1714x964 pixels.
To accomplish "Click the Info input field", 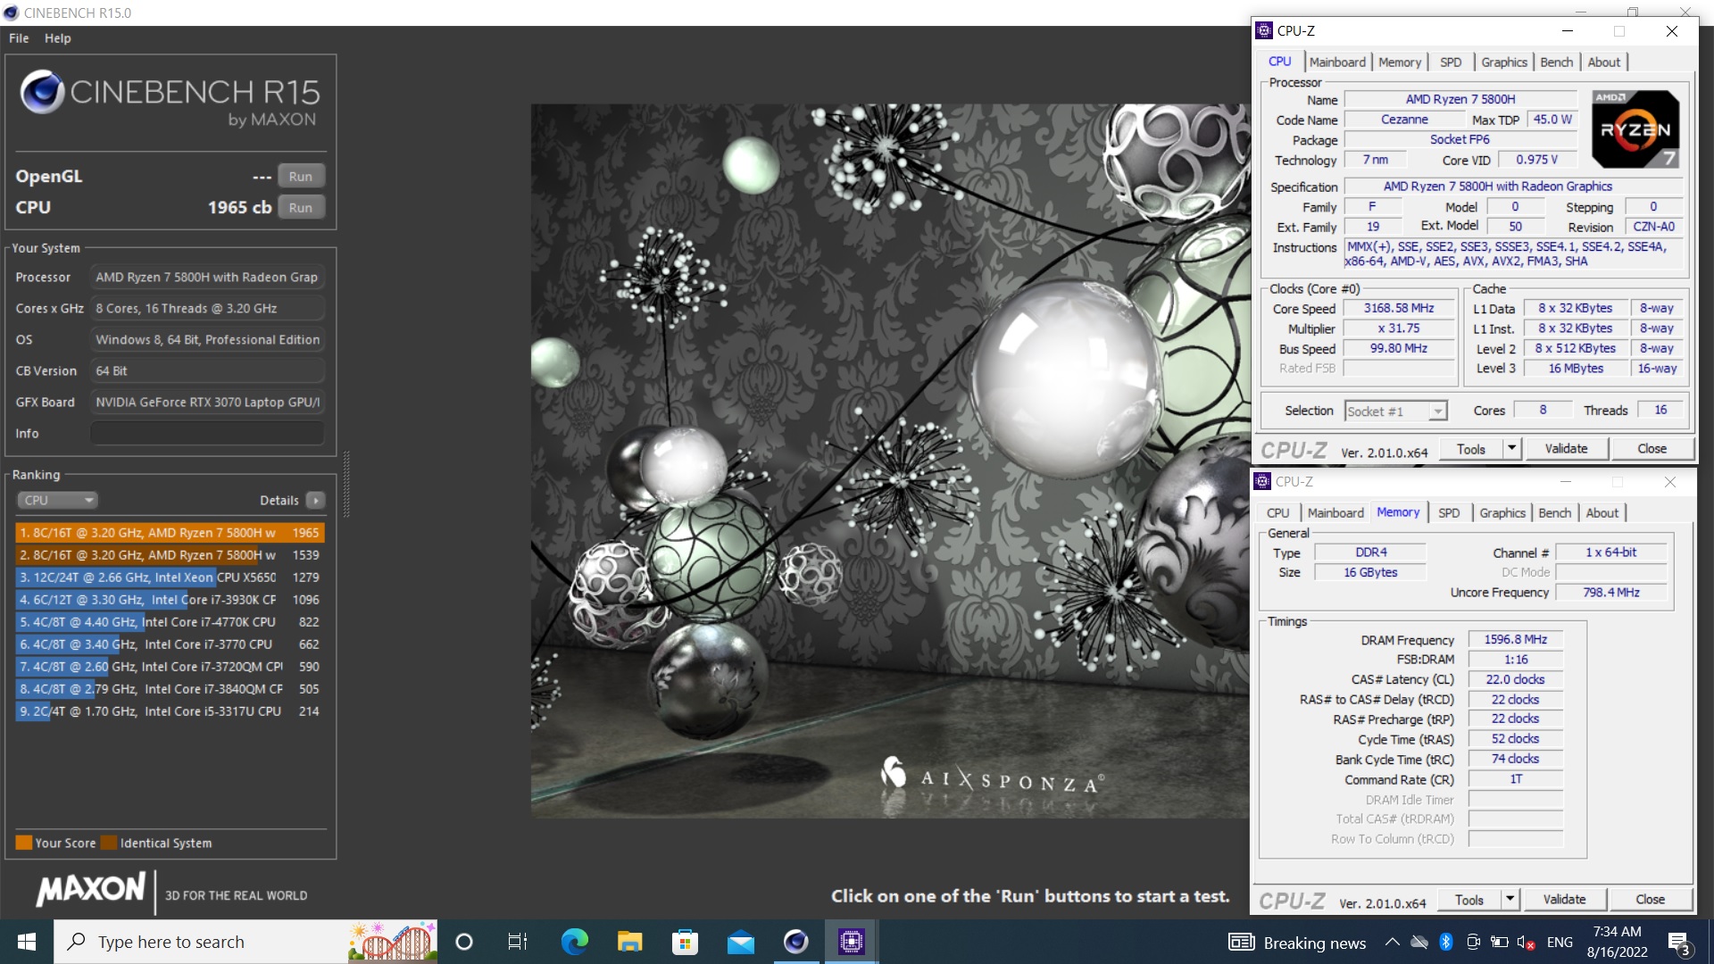I will coord(207,433).
